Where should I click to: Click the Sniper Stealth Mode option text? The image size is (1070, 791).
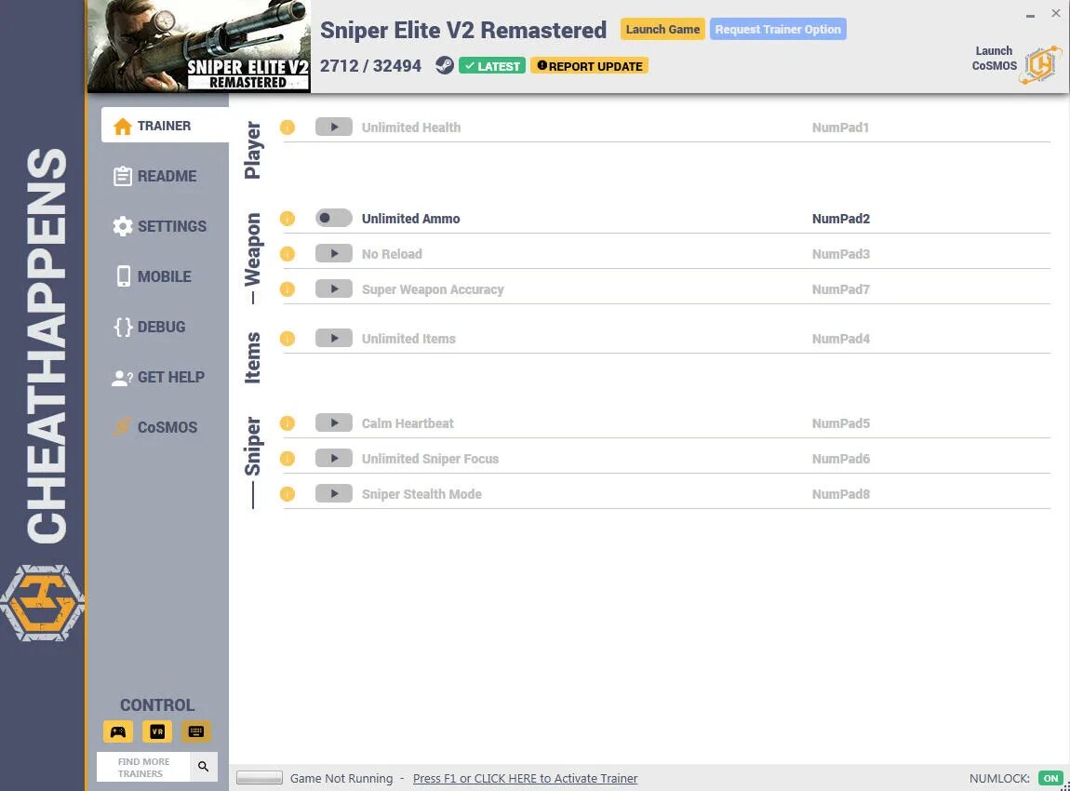point(421,494)
